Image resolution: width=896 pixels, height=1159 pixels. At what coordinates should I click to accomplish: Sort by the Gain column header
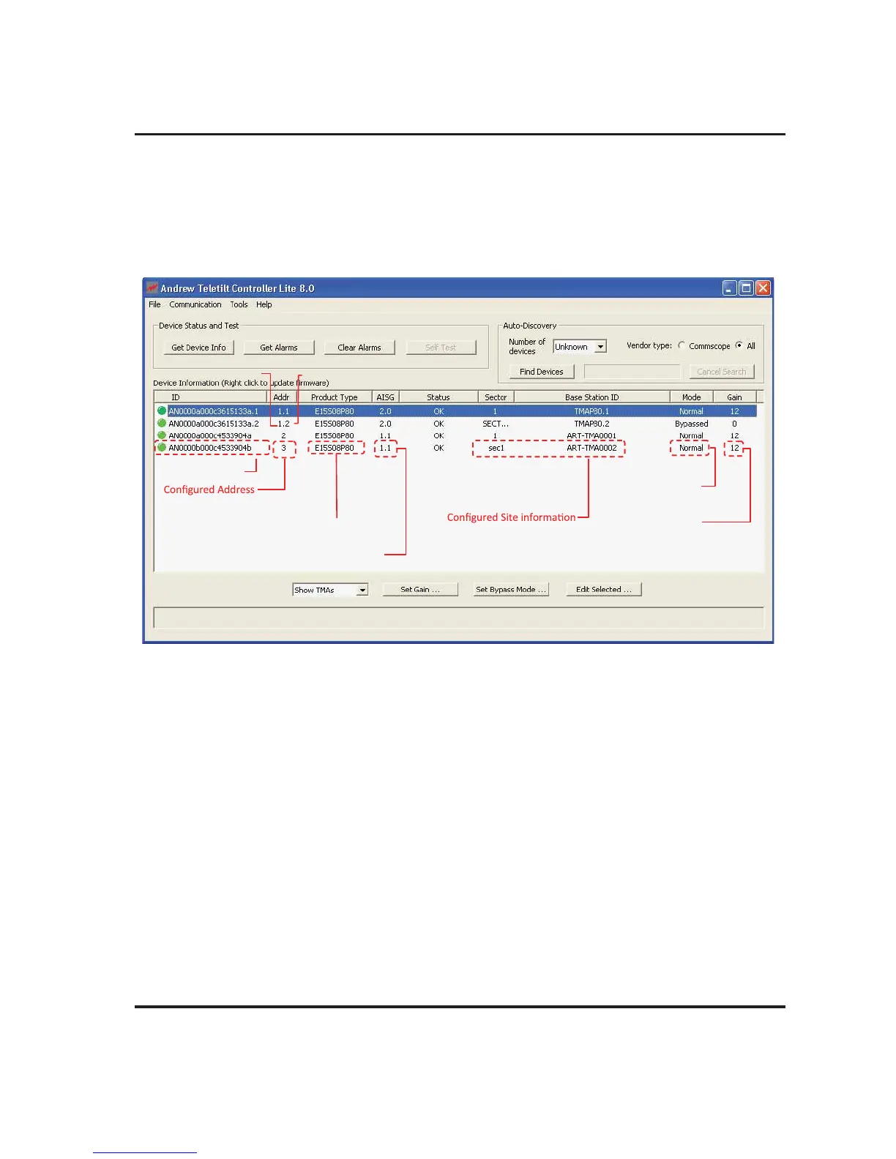pos(734,397)
